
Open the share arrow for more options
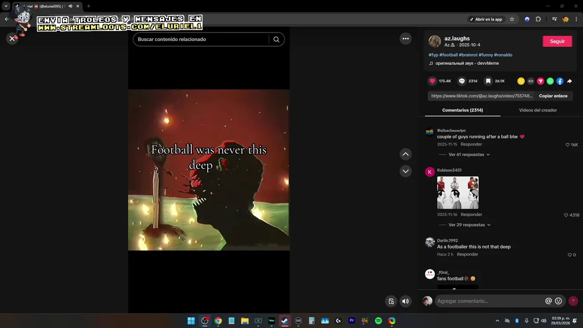tap(569, 81)
